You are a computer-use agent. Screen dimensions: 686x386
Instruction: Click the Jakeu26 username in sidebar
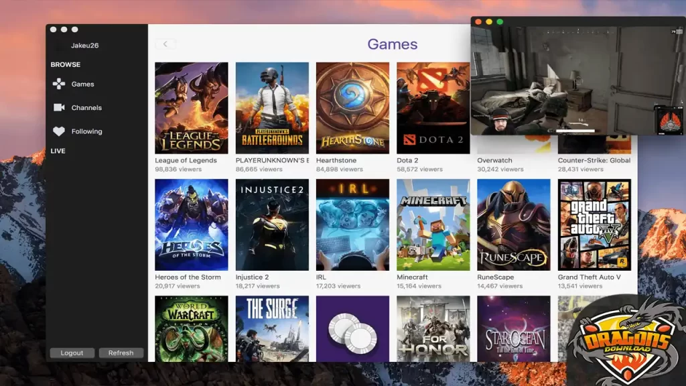(84, 46)
